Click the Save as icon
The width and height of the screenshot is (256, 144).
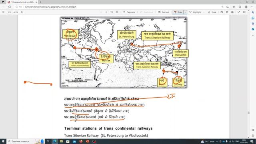click(x=232, y=12)
